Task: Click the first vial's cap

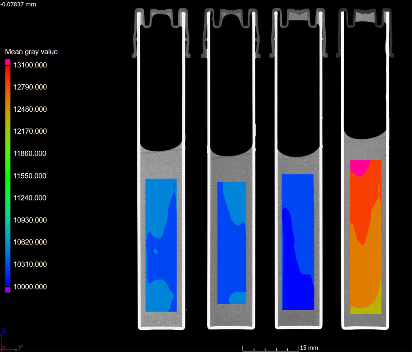Action: [x=162, y=33]
